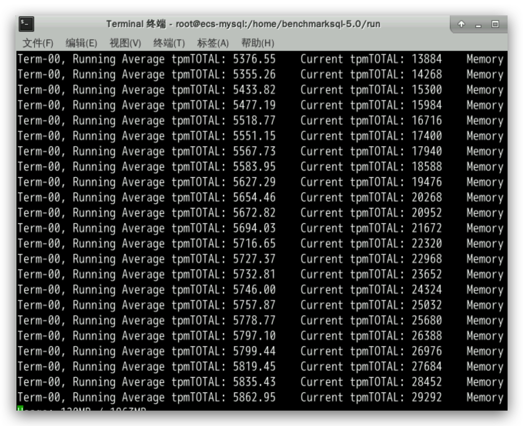This screenshot has width=523, height=426.
Task: Click the running average value 5694.03
Action: tap(254, 228)
